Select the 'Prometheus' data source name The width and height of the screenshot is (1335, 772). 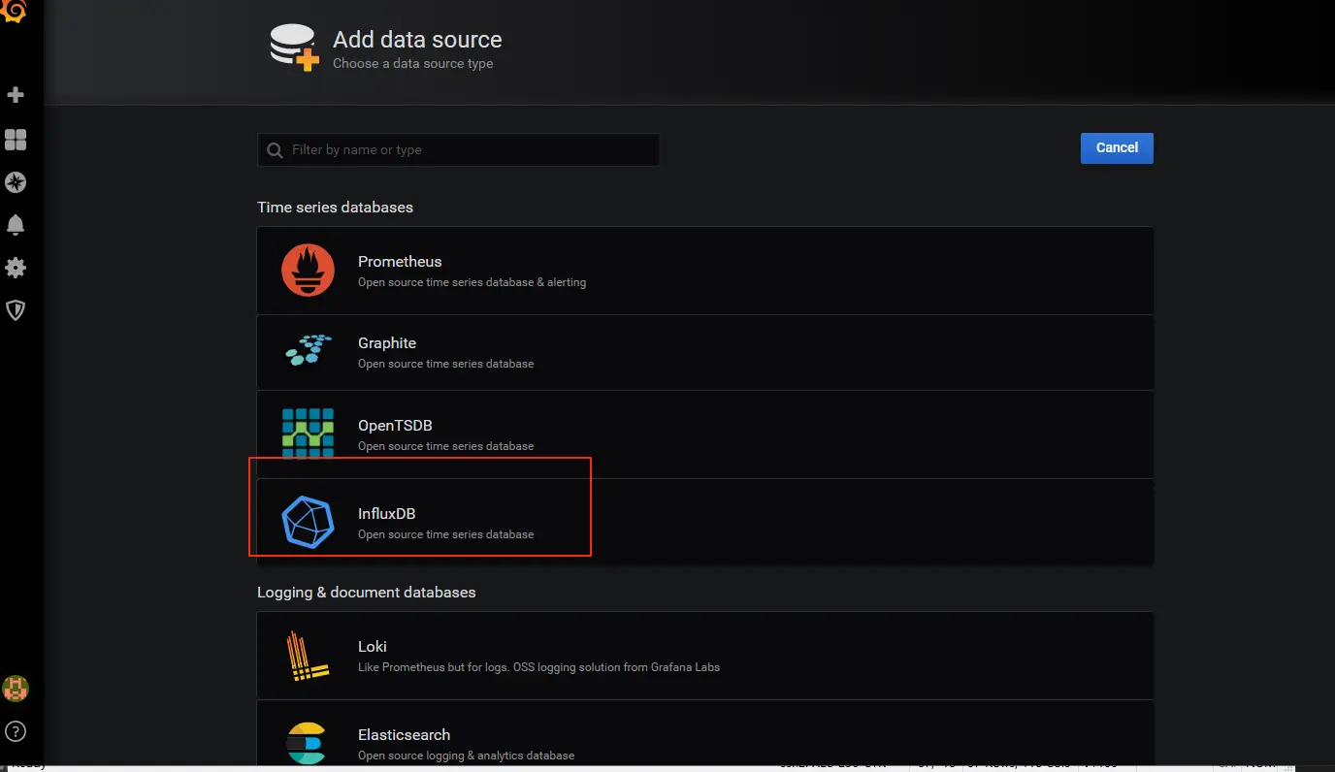click(400, 262)
